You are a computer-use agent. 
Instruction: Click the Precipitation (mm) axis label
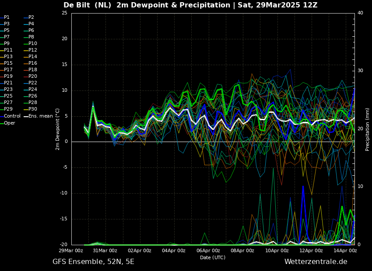pos(367,129)
